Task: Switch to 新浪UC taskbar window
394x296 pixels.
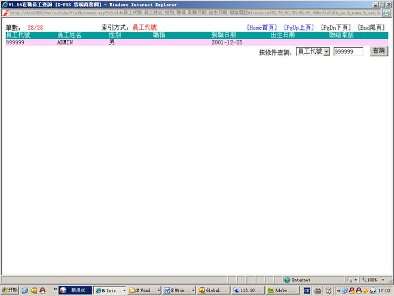Action: click(x=74, y=290)
